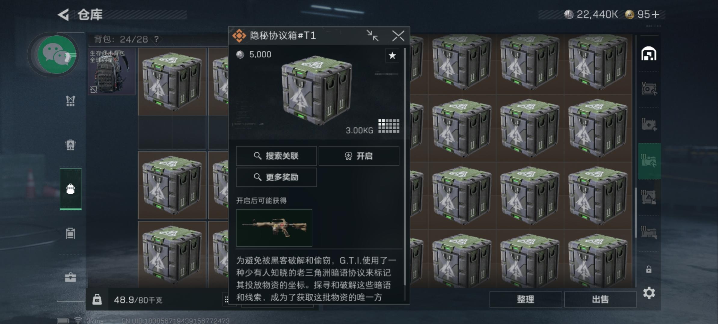Image resolution: width=718 pixels, height=324 pixels.
Task: Collapse the item popup with the shrink arrows
Action: pyautogui.click(x=373, y=36)
